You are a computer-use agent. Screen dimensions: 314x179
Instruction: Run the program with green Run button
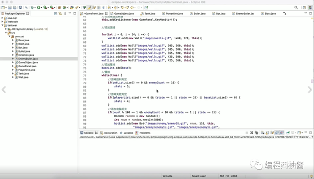point(38,8)
